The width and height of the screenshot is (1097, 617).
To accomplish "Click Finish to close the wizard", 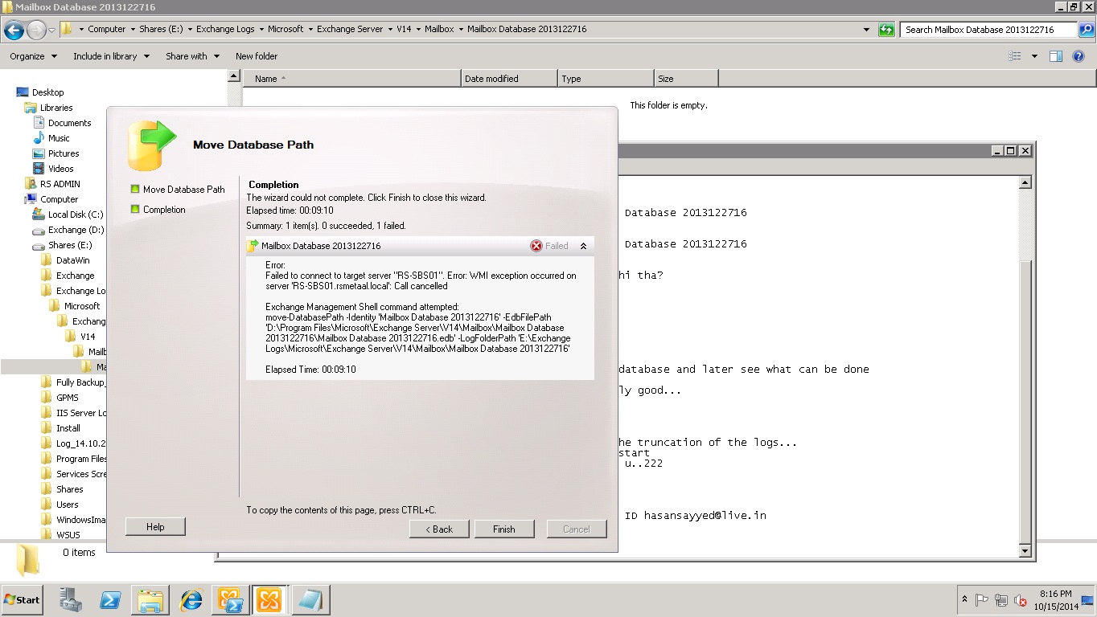I will pyautogui.click(x=503, y=529).
